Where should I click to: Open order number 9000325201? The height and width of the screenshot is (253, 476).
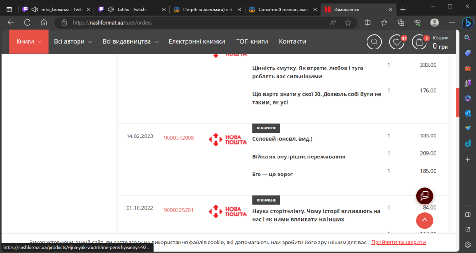(179, 210)
